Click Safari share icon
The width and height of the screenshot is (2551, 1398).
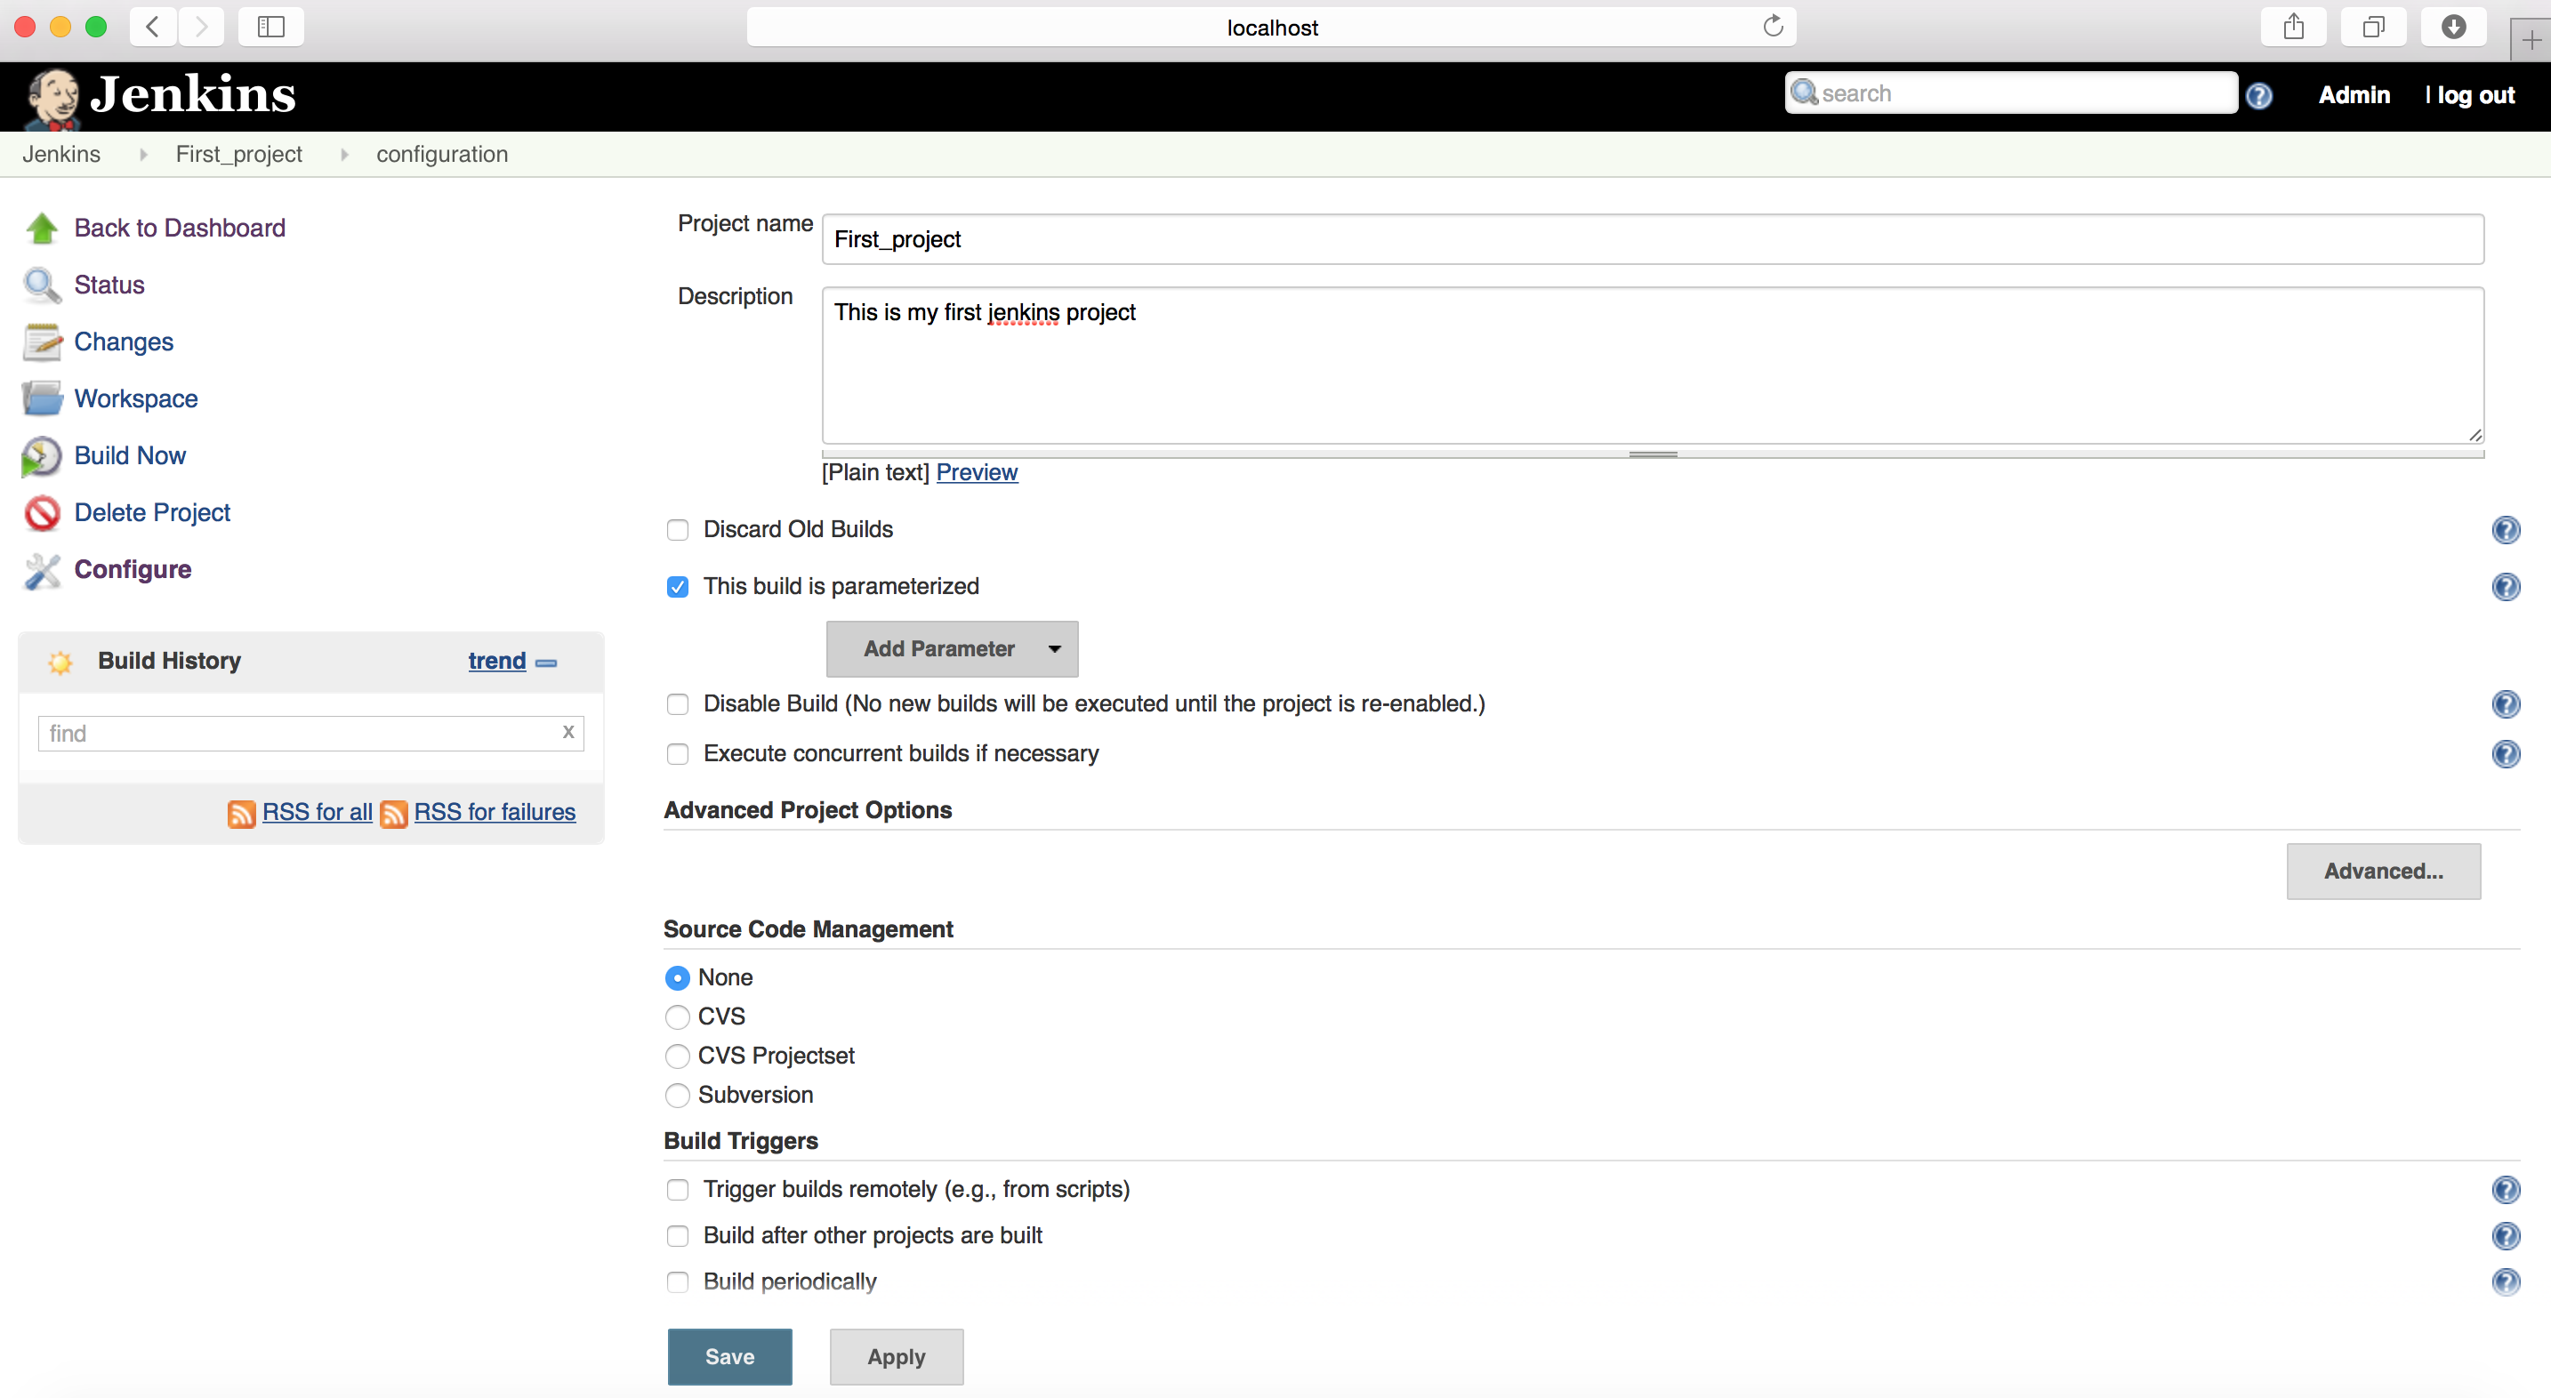click(2294, 26)
